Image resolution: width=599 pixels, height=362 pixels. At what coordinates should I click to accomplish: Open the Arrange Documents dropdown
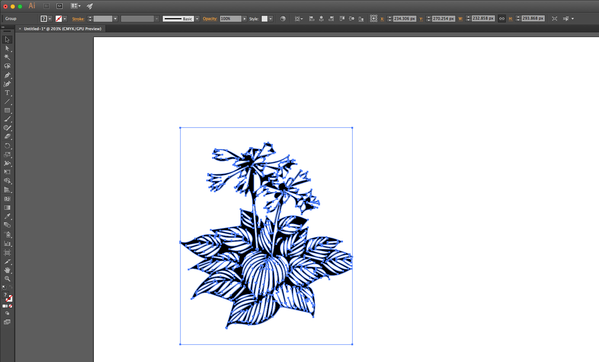76,6
